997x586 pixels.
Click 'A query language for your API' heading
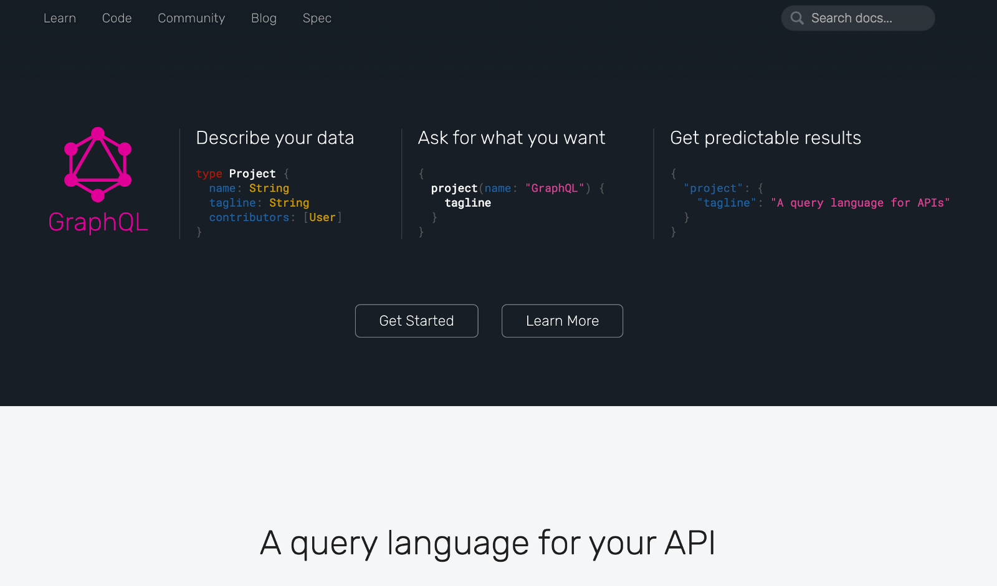[488, 543]
